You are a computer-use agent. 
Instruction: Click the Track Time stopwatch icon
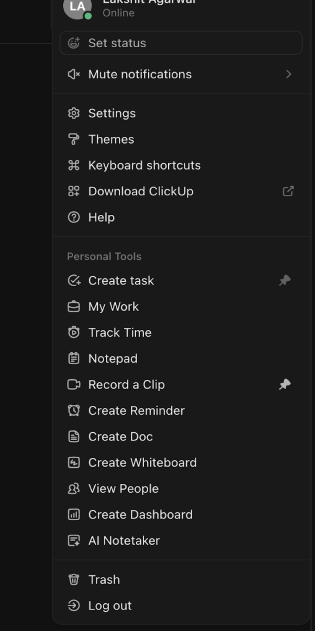(x=74, y=332)
